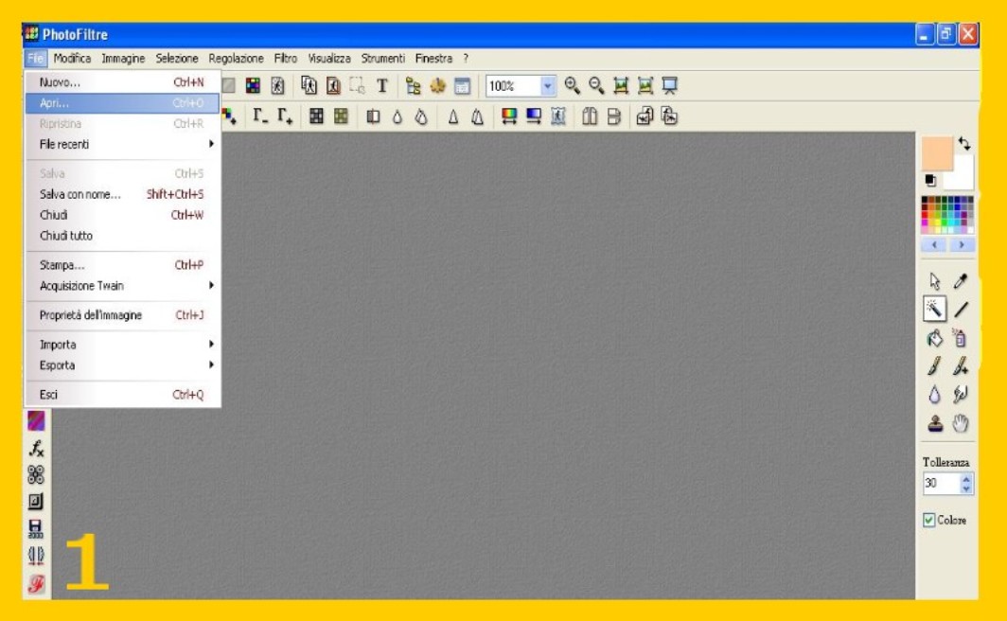Toggle the Colore checkbox

[x=929, y=521]
